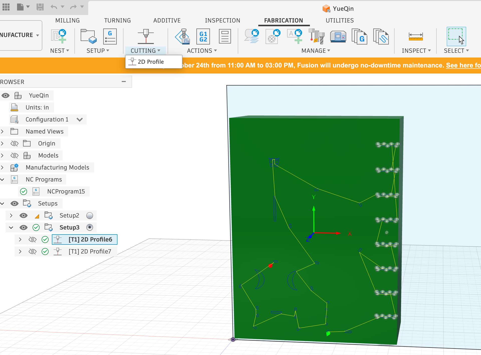Show the hidden Origin folder
Image resolution: width=481 pixels, height=355 pixels.
click(15, 143)
